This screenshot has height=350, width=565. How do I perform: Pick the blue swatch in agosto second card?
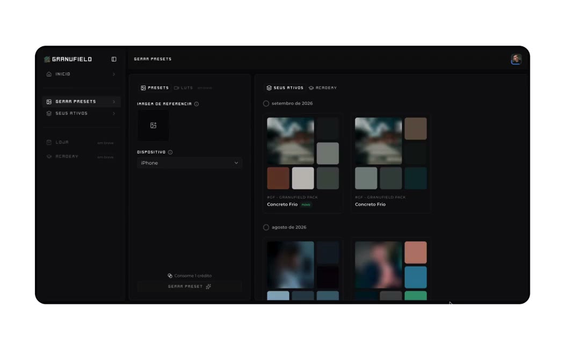(x=416, y=278)
